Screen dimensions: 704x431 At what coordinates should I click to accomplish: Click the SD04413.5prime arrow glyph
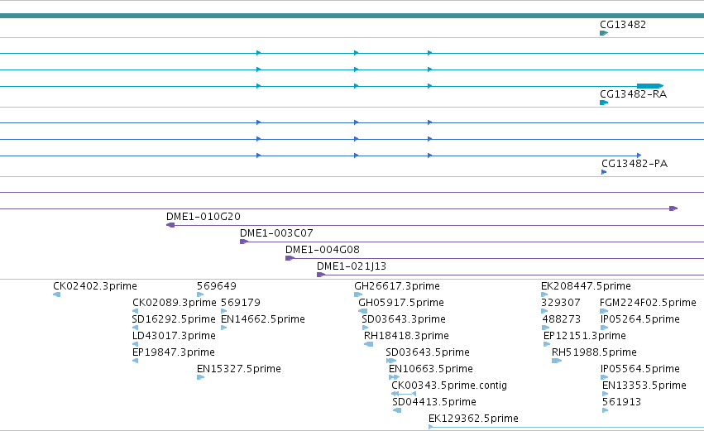click(397, 411)
